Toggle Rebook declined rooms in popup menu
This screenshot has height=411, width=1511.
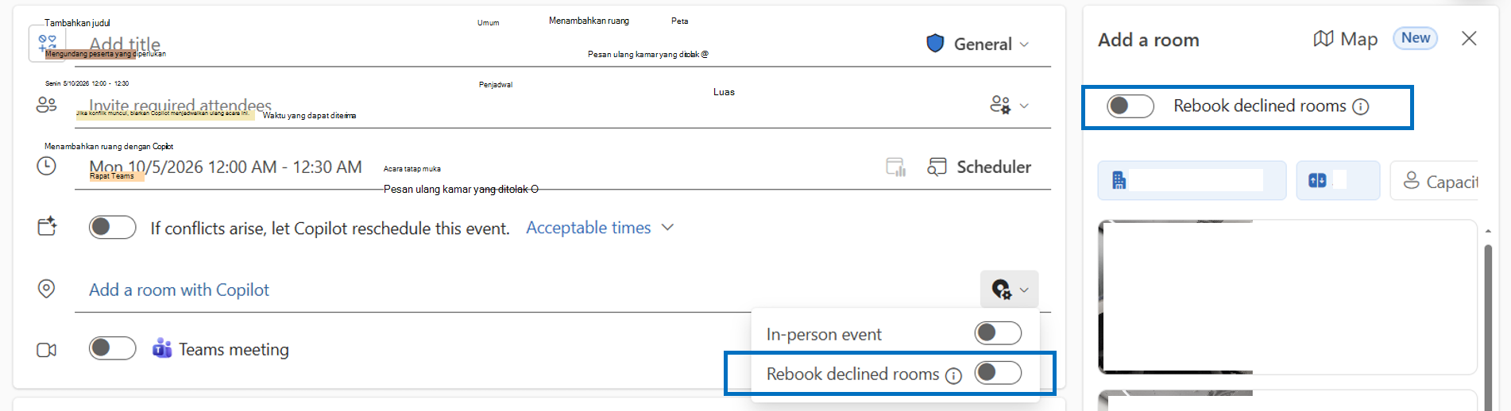pyautogui.click(x=999, y=373)
